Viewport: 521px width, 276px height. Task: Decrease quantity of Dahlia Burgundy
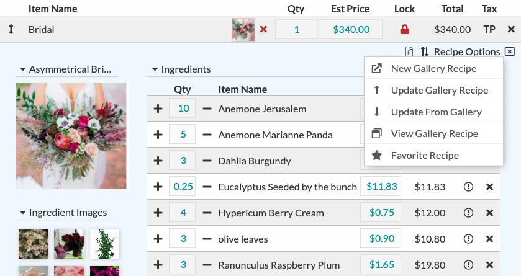[207, 161]
